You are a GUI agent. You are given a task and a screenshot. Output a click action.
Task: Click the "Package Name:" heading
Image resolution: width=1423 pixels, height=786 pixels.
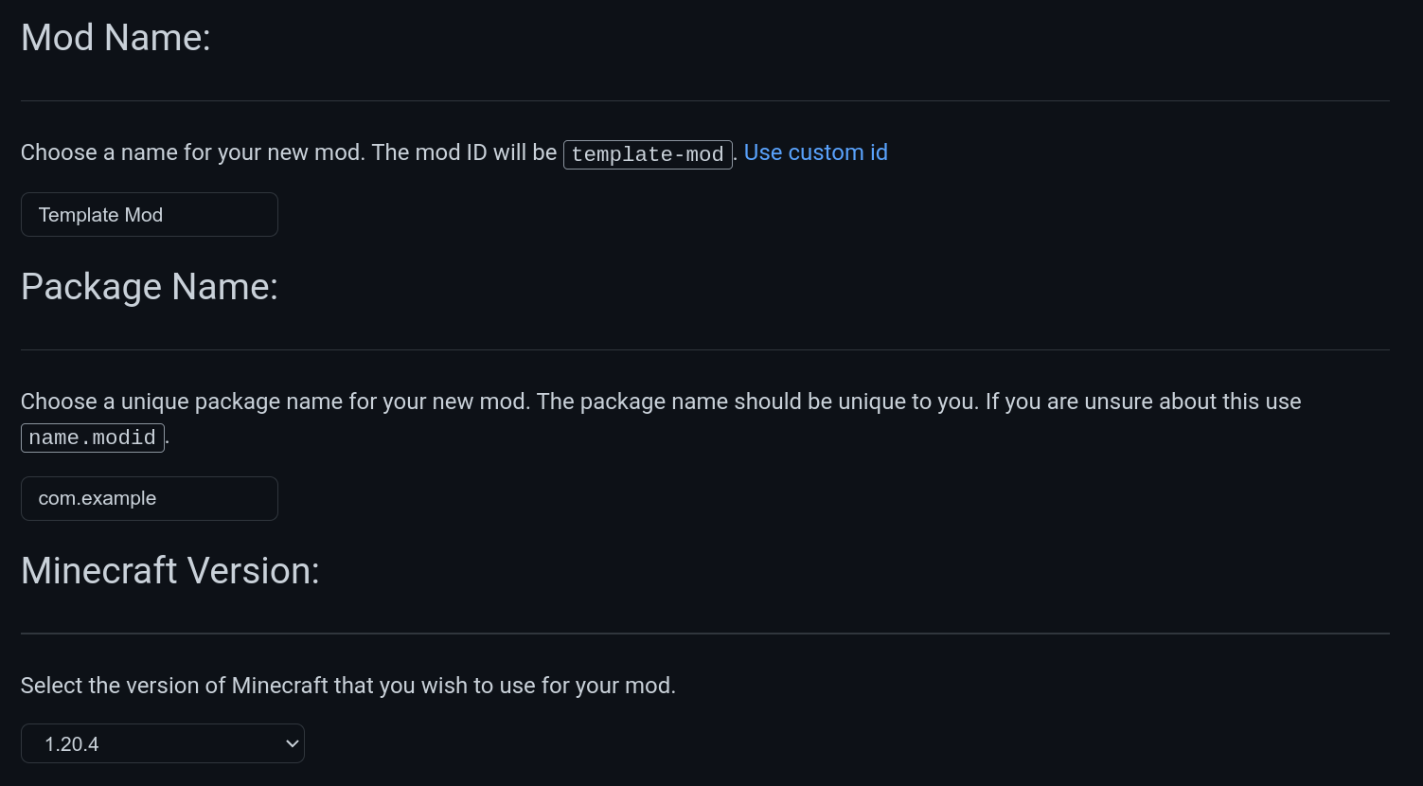click(150, 287)
